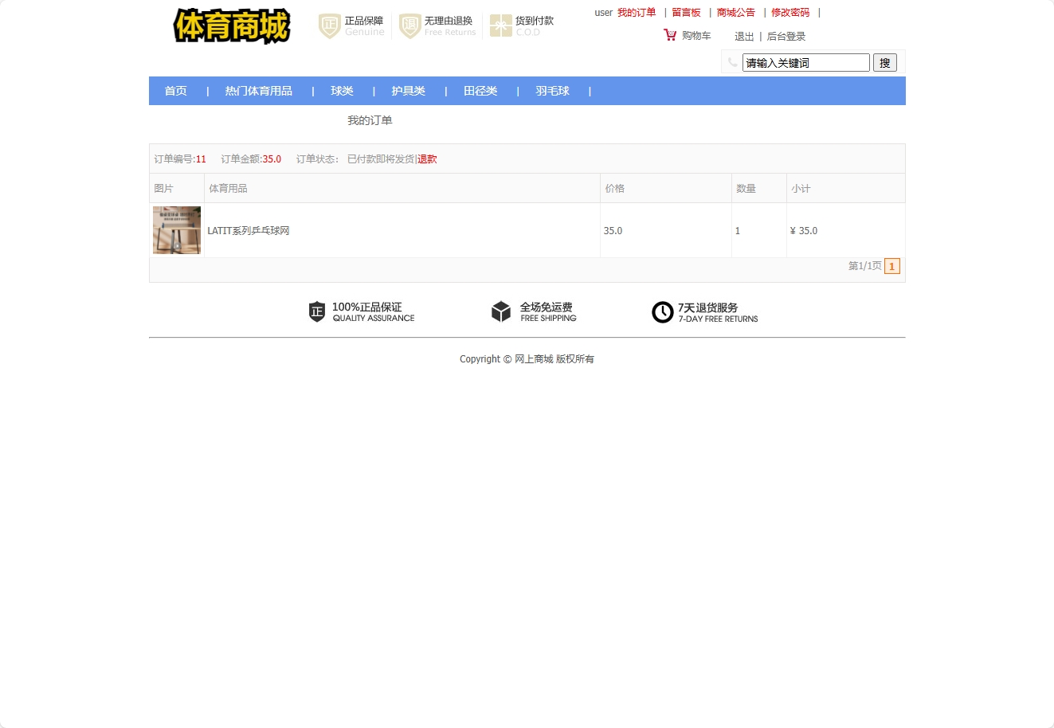Open the 首页 home menu item
The width and height of the screenshot is (1054, 728).
(x=175, y=91)
